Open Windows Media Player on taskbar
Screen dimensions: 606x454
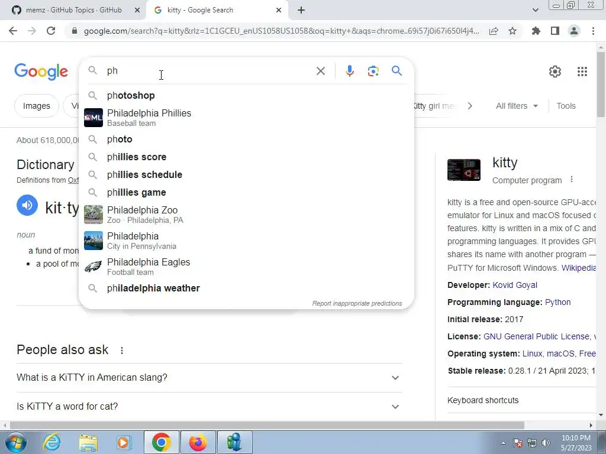[124, 442]
